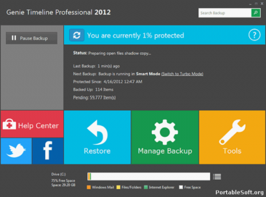This screenshot has height=197, width=266.
Task: Maximize the Genie Timeline window
Action: point(256,4)
